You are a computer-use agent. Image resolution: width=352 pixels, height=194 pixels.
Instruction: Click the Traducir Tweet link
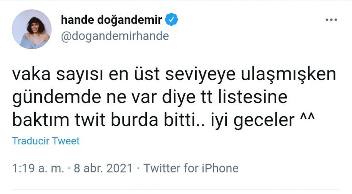pyautogui.click(x=46, y=141)
